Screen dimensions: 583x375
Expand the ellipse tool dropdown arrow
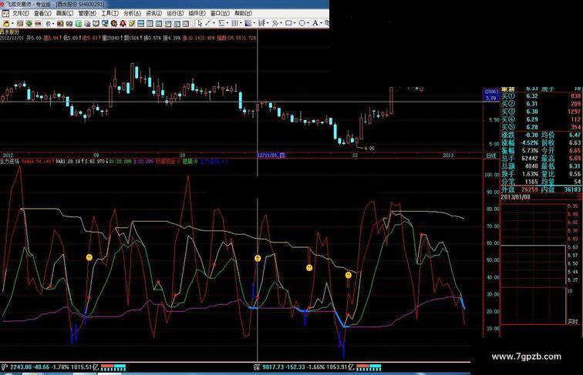(x=308, y=23)
